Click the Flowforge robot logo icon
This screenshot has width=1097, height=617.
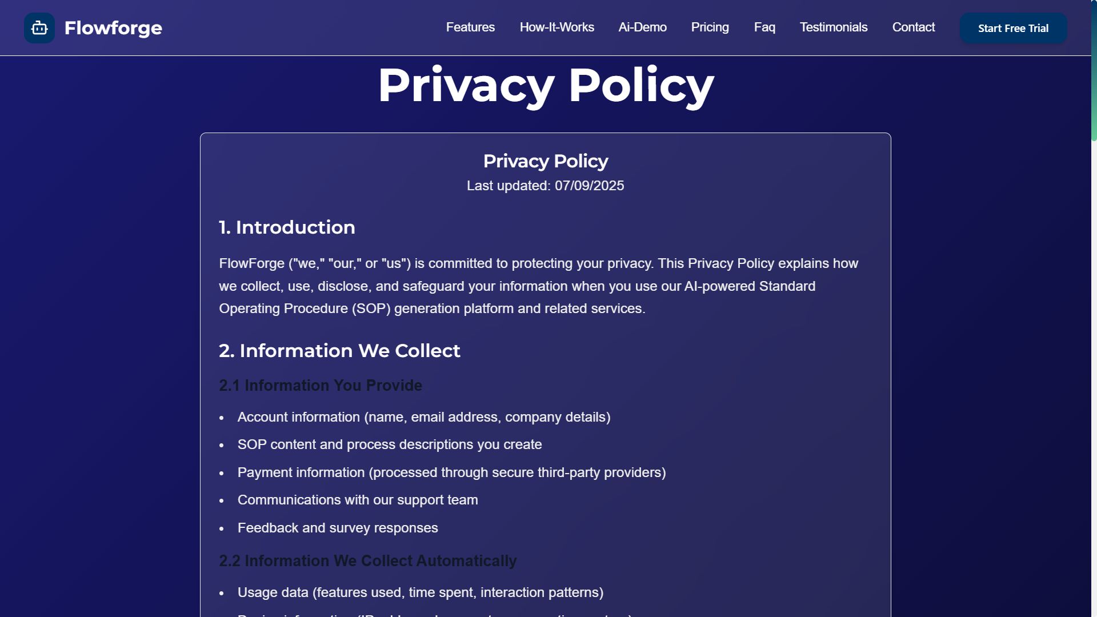(x=39, y=28)
